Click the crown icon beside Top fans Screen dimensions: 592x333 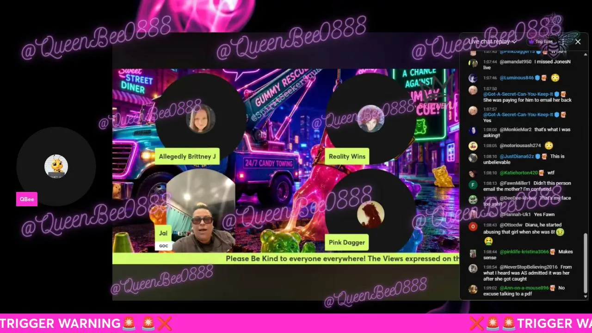pyautogui.click(x=531, y=42)
